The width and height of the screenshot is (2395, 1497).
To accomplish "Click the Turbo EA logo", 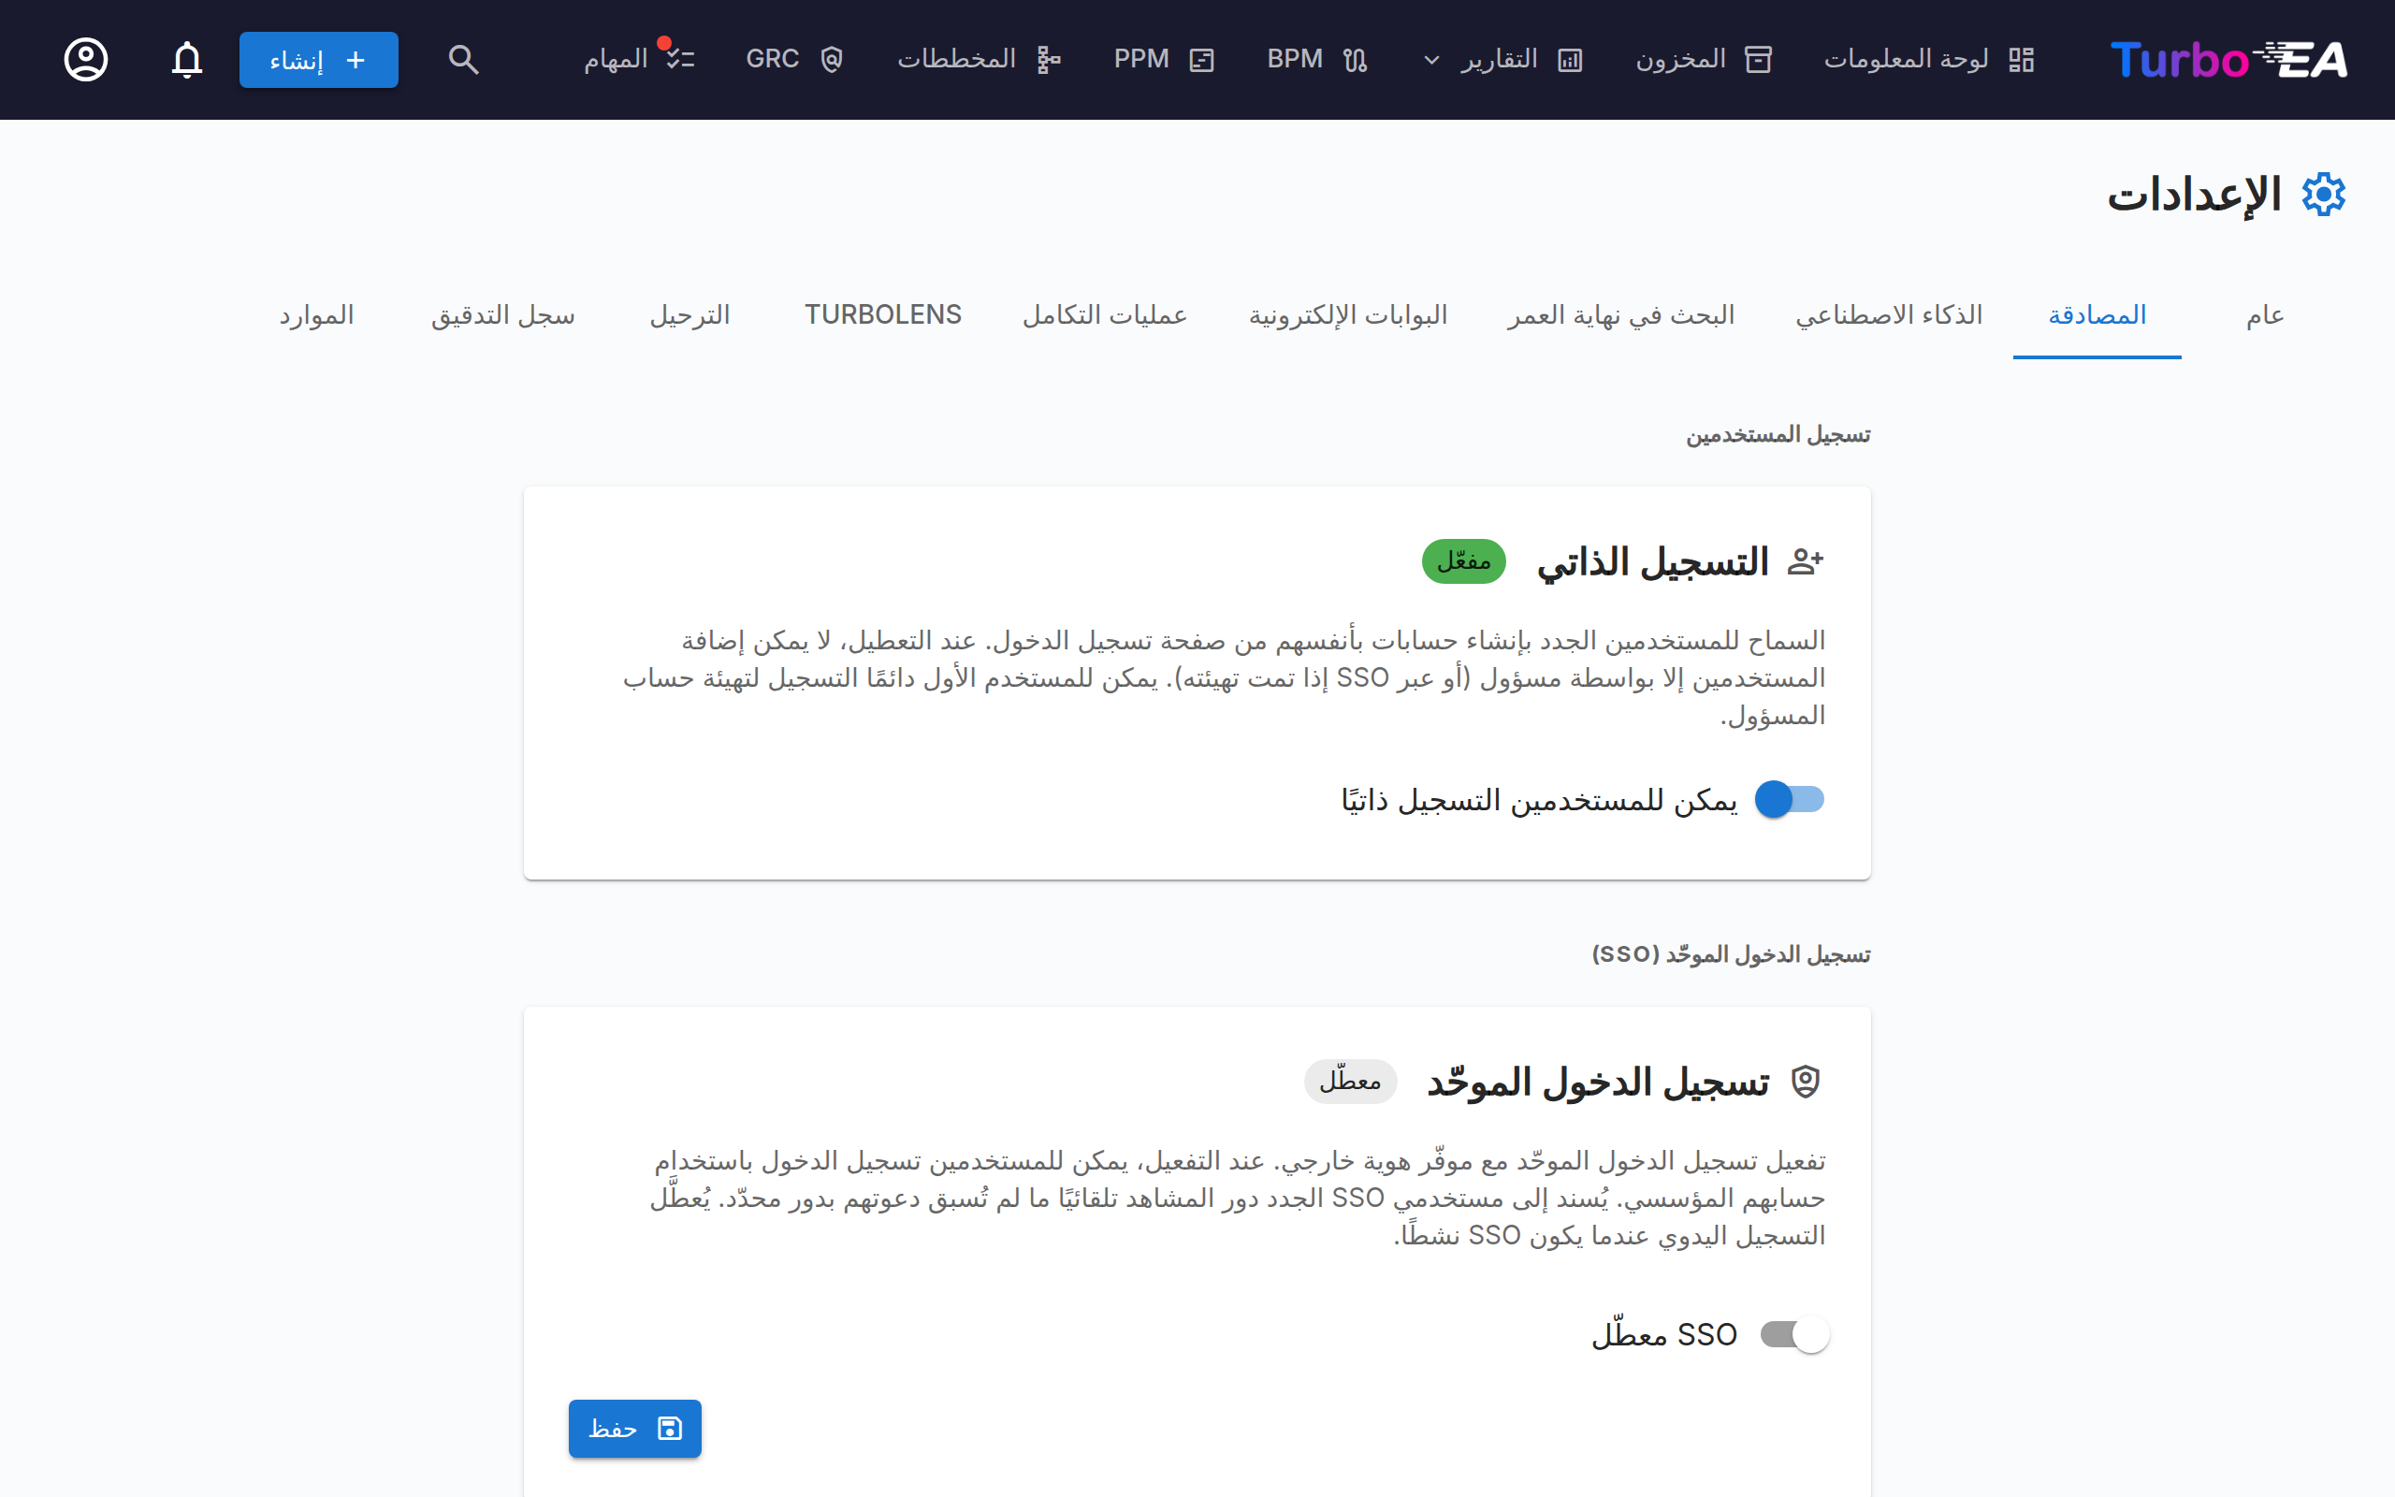I will coord(2228,59).
